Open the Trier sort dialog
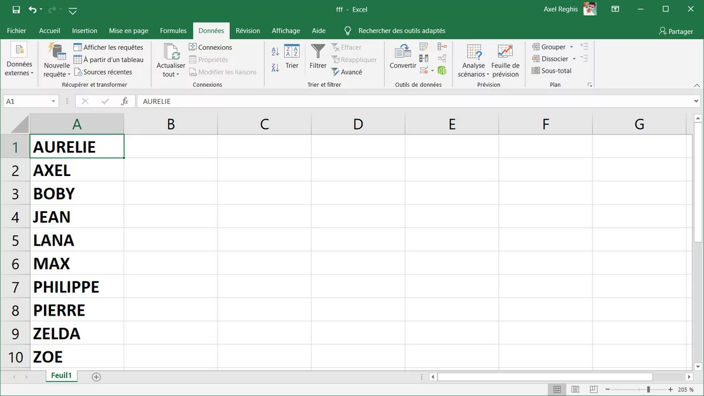The width and height of the screenshot is (704, 396). (x=292, y=57)
